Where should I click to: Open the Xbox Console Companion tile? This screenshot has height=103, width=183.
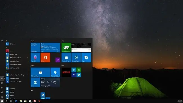click(66, 48)
